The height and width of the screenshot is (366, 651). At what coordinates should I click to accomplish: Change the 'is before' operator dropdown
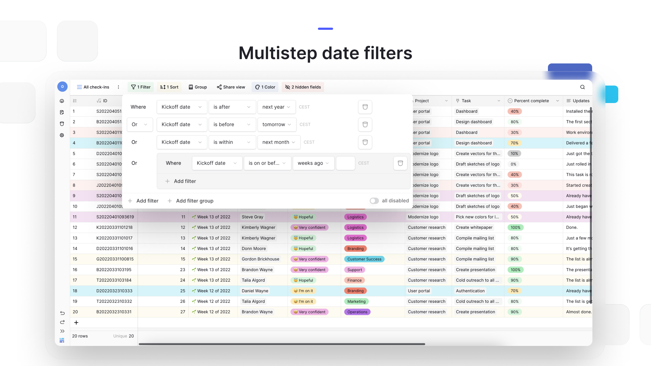coord(232,124)
